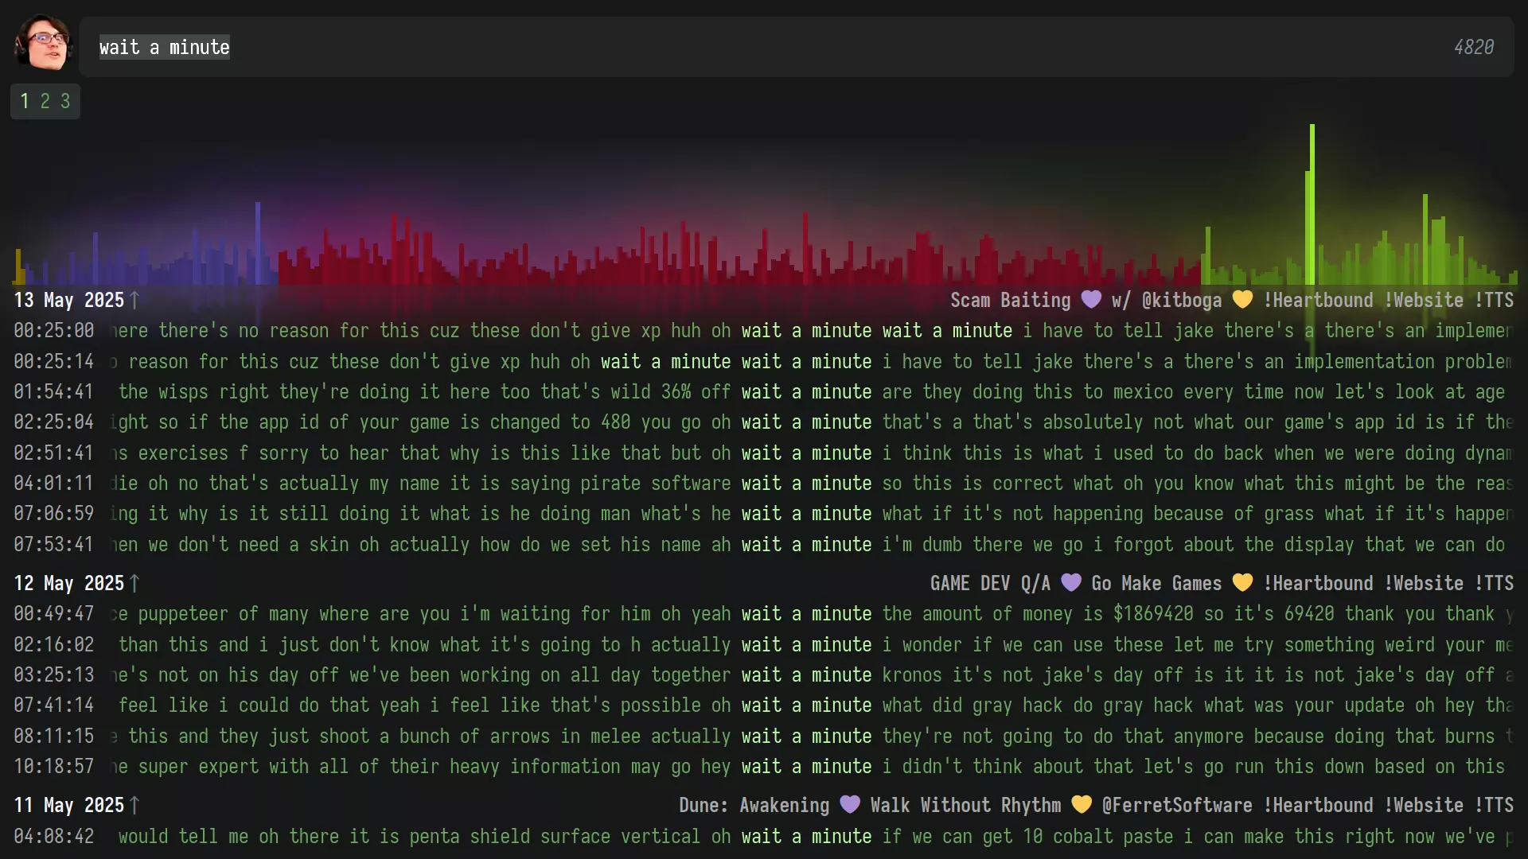Click the purple heart in the Dune: Awakening title
This screenshot has width=1528, height=859.
pos(850,804)
